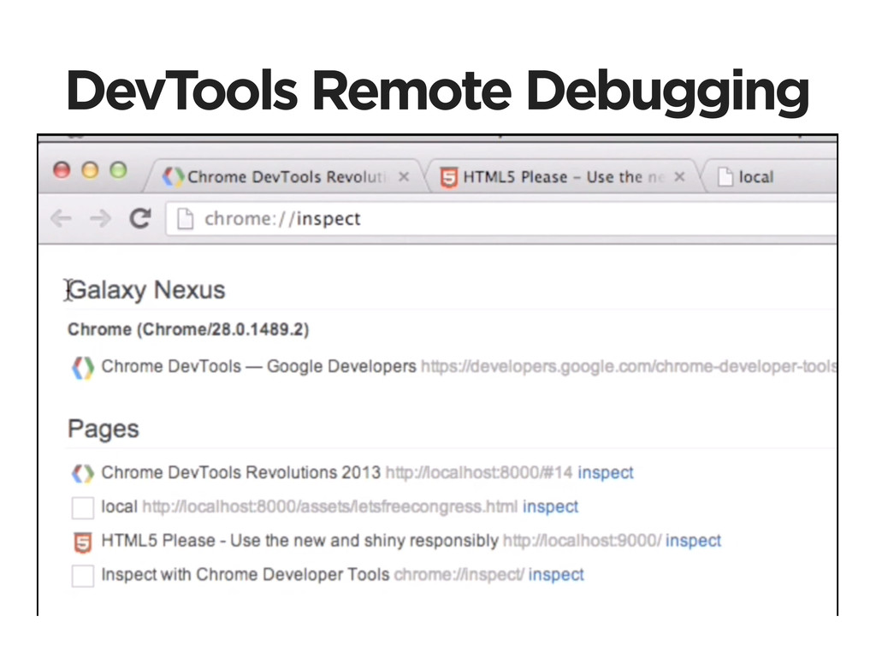This screenshot has height=657, width=876.
Task: Click favicon beside Chrome DevTools Revolutions 2013
Action: pos(82,473)
